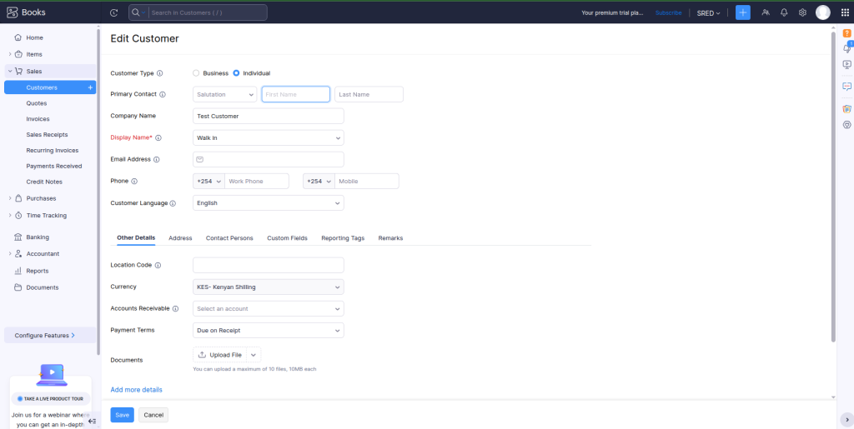Image resolution: width=854 pixels, height=429 pixels.
Task: Open the Currency dropdown
Action: (269, 287)
